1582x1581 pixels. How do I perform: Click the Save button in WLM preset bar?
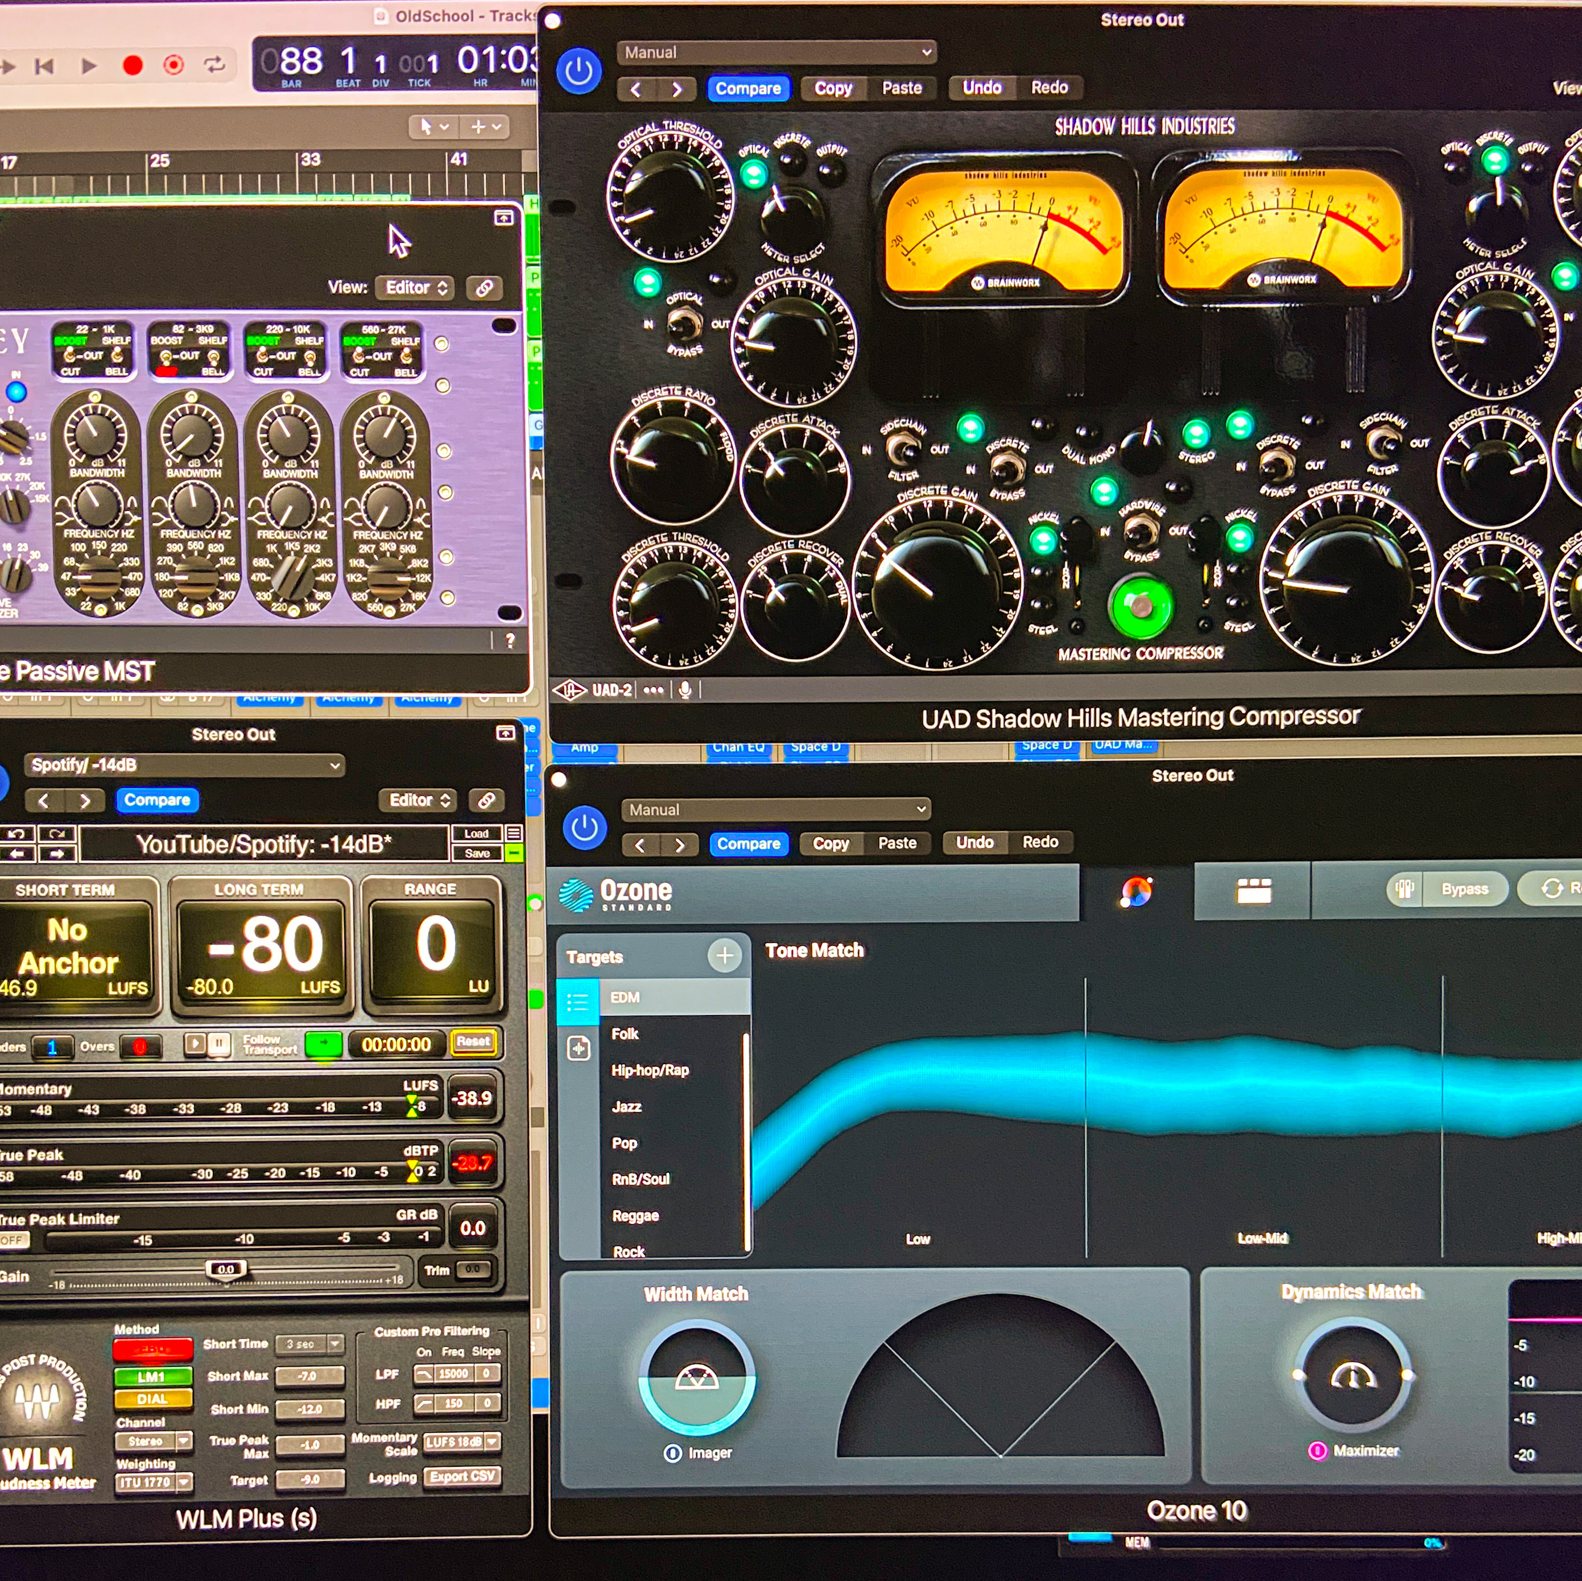tap(477, 853)
